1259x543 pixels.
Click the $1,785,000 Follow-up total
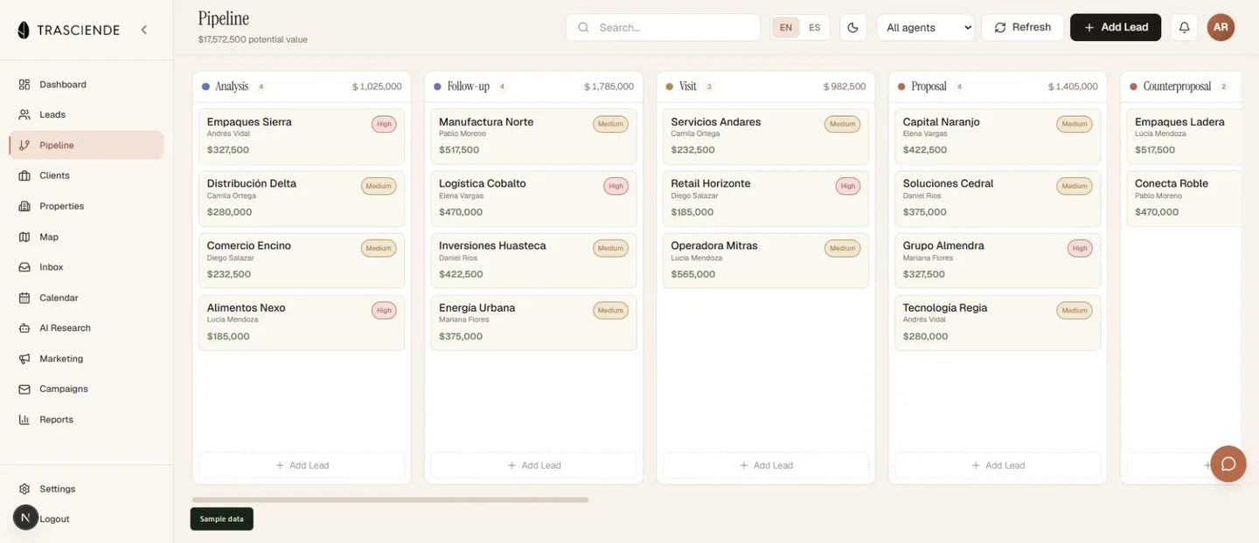tap(609, 86)
